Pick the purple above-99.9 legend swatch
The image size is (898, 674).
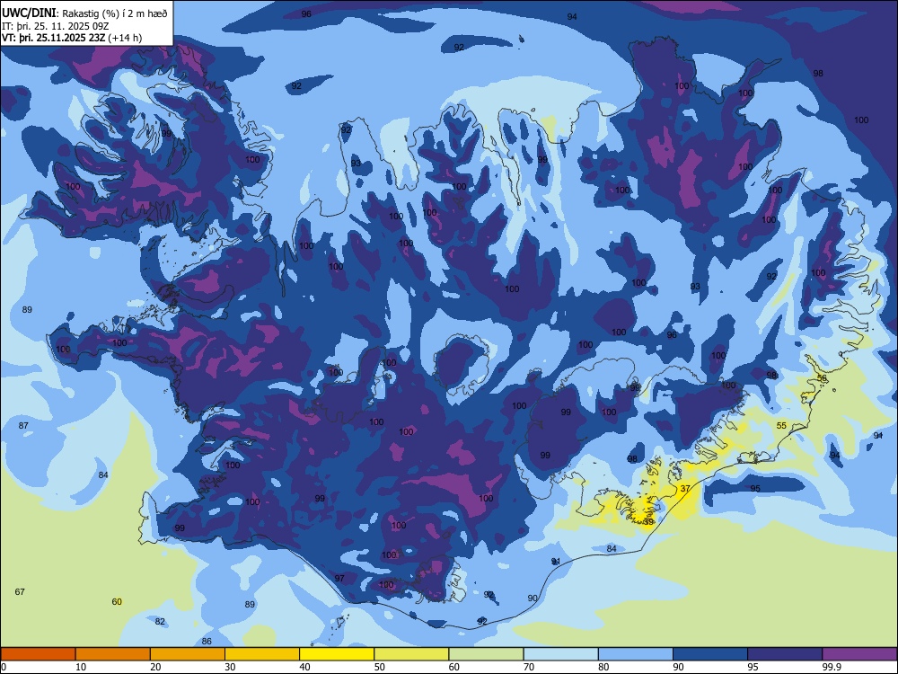point(859,654)
